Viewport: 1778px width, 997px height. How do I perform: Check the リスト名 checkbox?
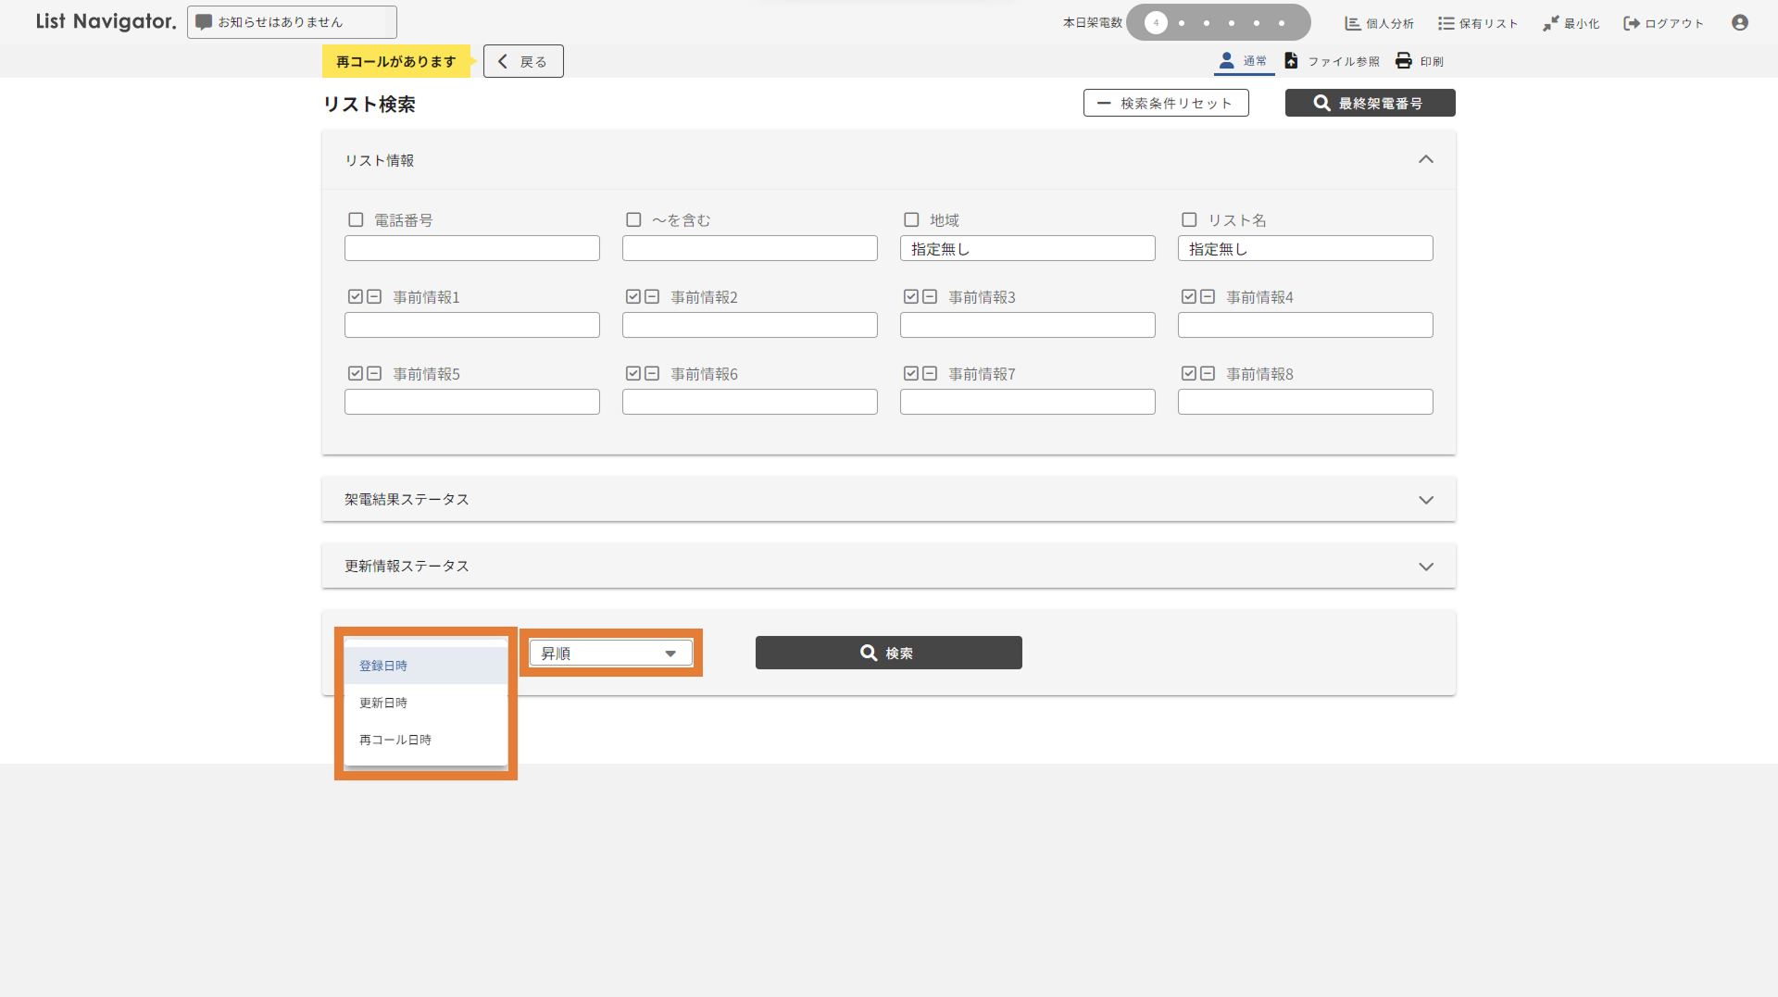(1189, 219)
